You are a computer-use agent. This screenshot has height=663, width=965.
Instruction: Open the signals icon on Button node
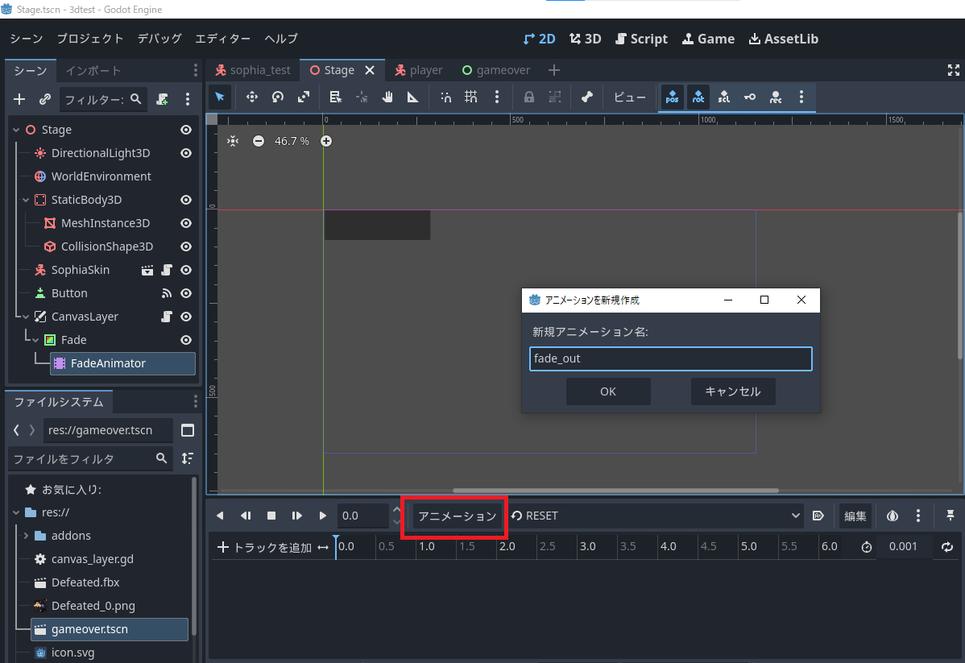166,293
